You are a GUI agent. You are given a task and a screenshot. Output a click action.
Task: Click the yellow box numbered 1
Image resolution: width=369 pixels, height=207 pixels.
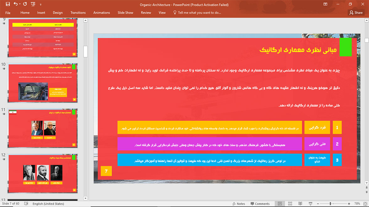pos(337,127)
